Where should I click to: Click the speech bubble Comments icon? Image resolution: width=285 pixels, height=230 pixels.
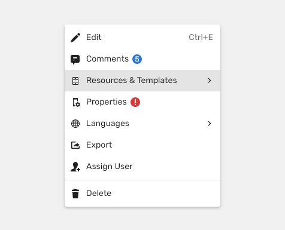[x=75, y=59]
